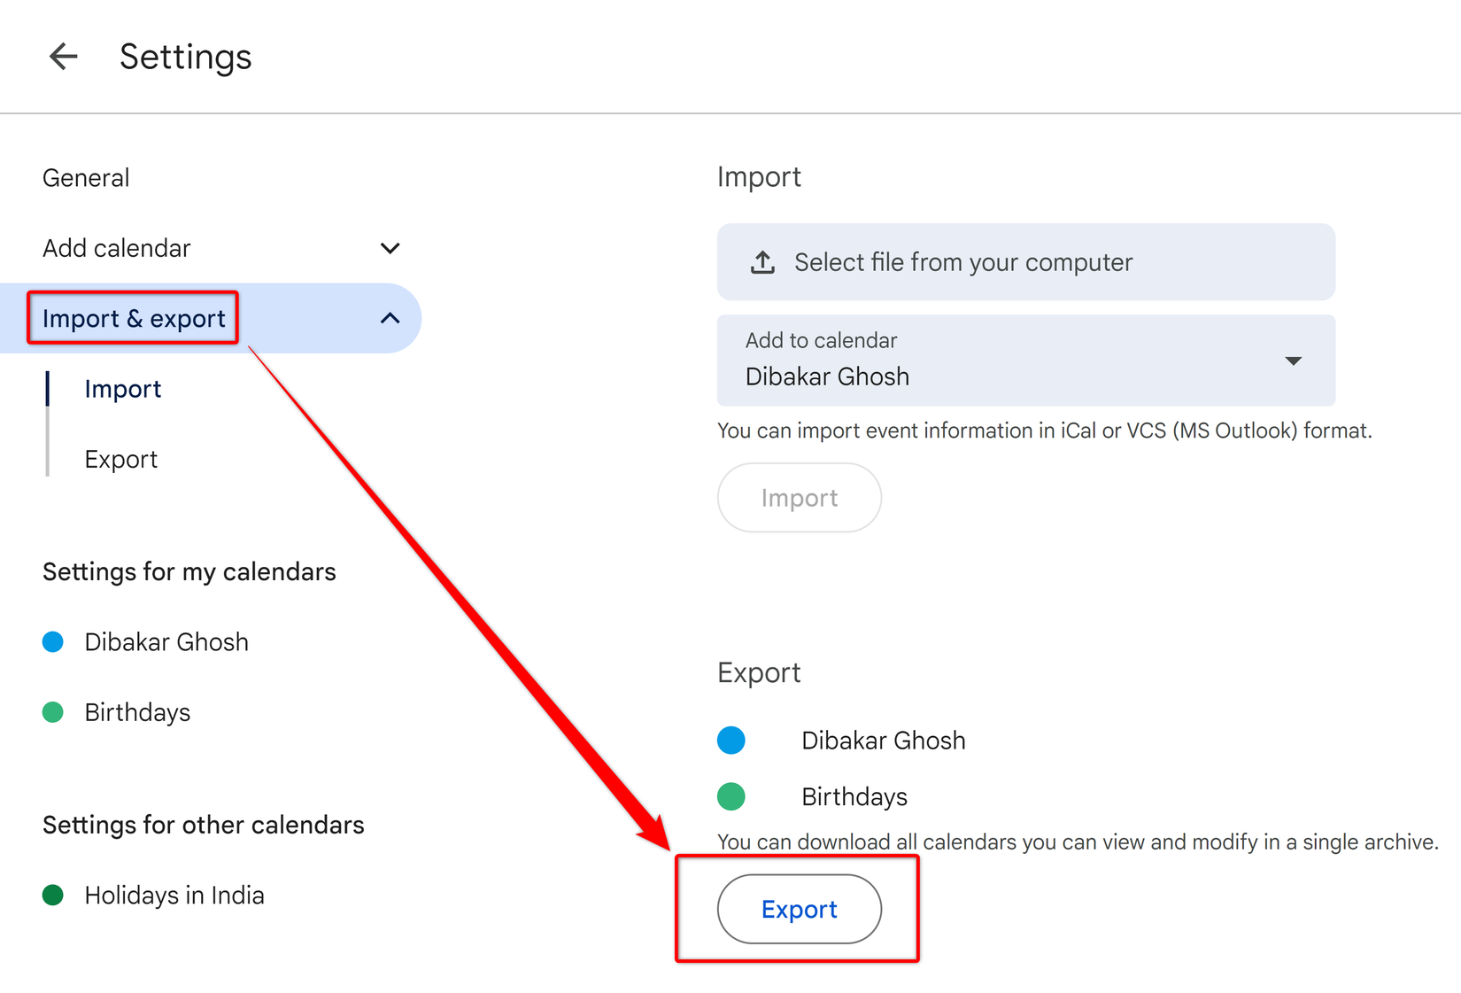Select Import in the sidebar
The width and height of the screenshot is (1461, 993).
coord(122,389)
